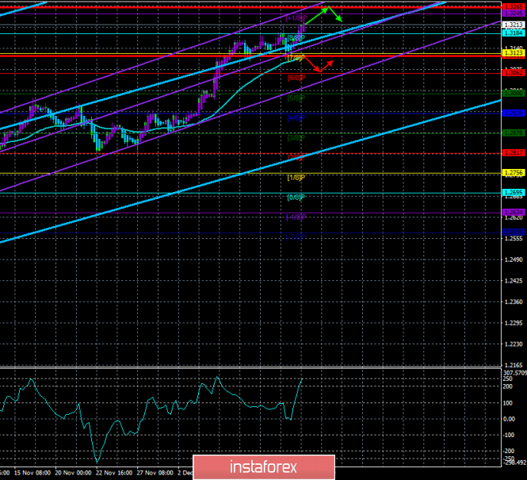Click the [1/8]P Murrey level label

[x=296, y=177]
